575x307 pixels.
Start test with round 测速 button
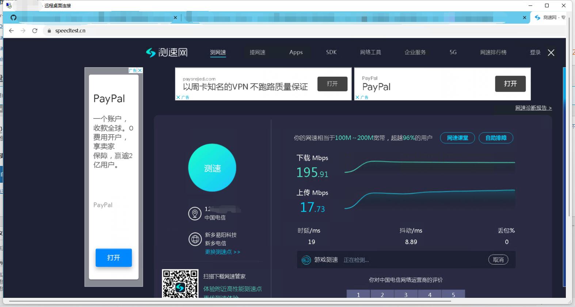[212, 168]
